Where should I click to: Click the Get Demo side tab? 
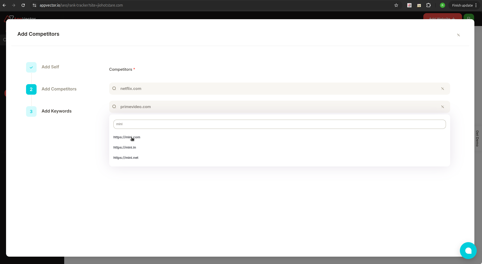pyautogui.click(x=477, y=139)
